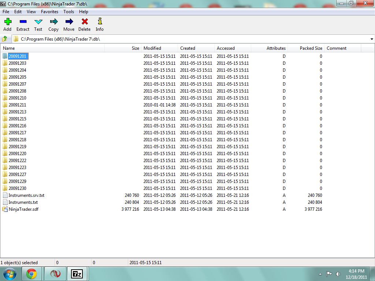375x281 pixels.
Task: Click the Instruments.srv.txt file icon
Action: pos(5,195)
